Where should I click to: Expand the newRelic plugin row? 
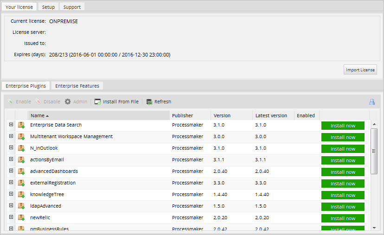click(11, 217)
